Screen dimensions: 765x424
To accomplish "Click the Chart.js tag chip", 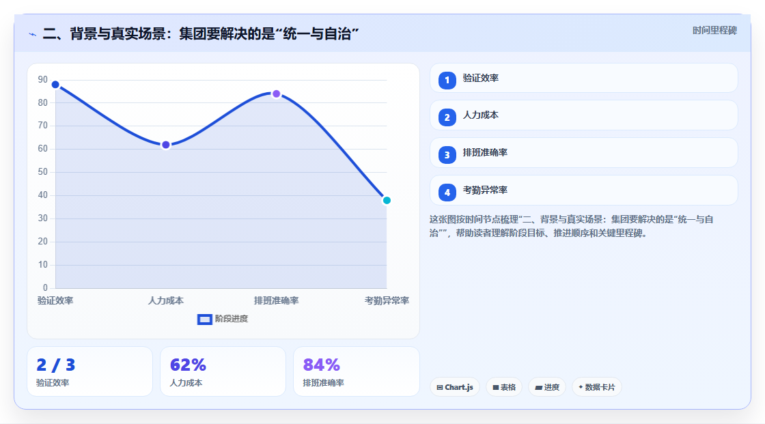I will pos(455,387).
